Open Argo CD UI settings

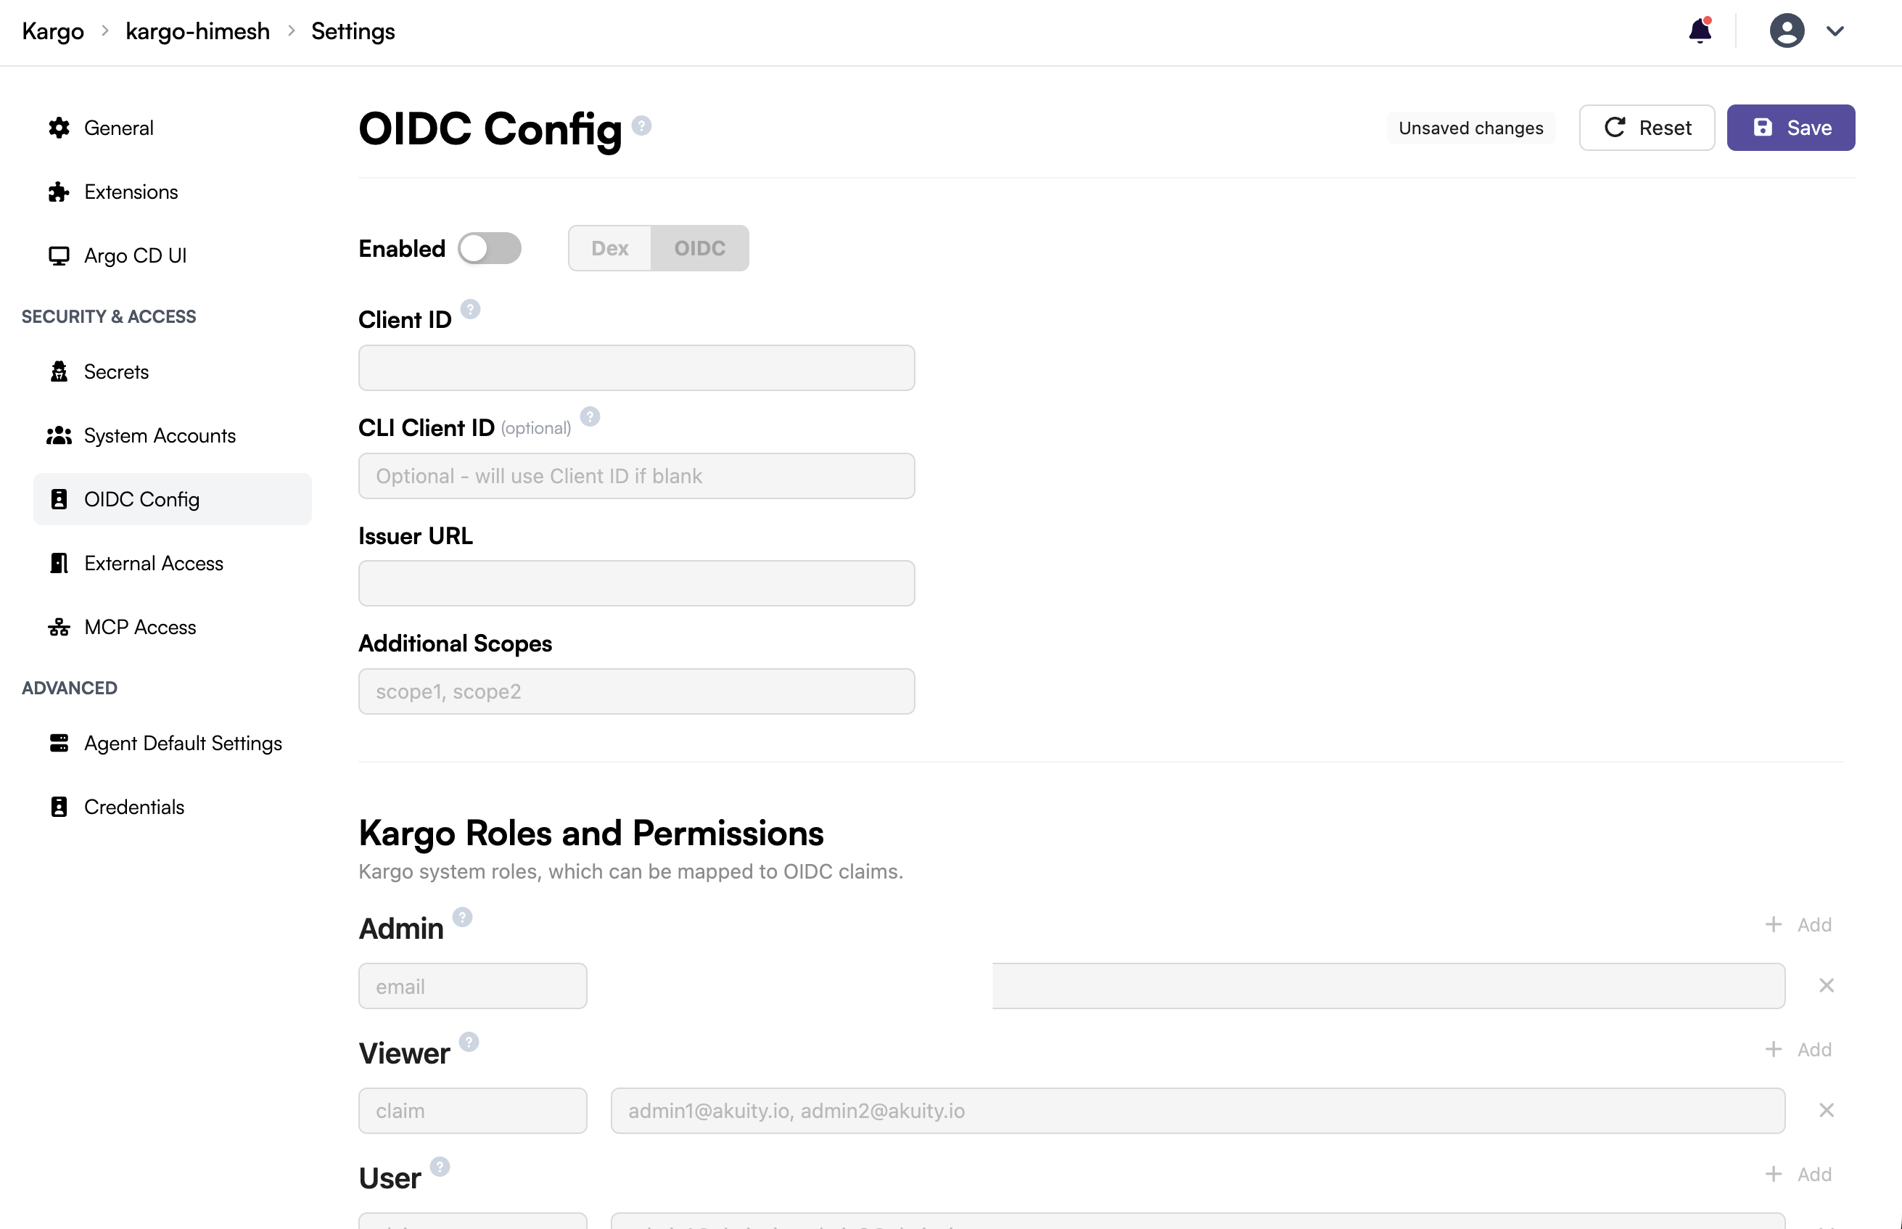pos(173,255)
